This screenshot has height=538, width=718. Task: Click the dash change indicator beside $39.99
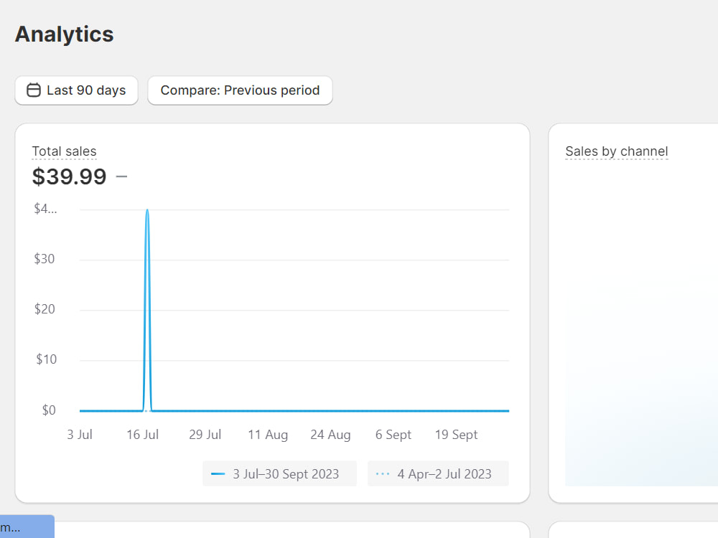click(x=121, y=176)
